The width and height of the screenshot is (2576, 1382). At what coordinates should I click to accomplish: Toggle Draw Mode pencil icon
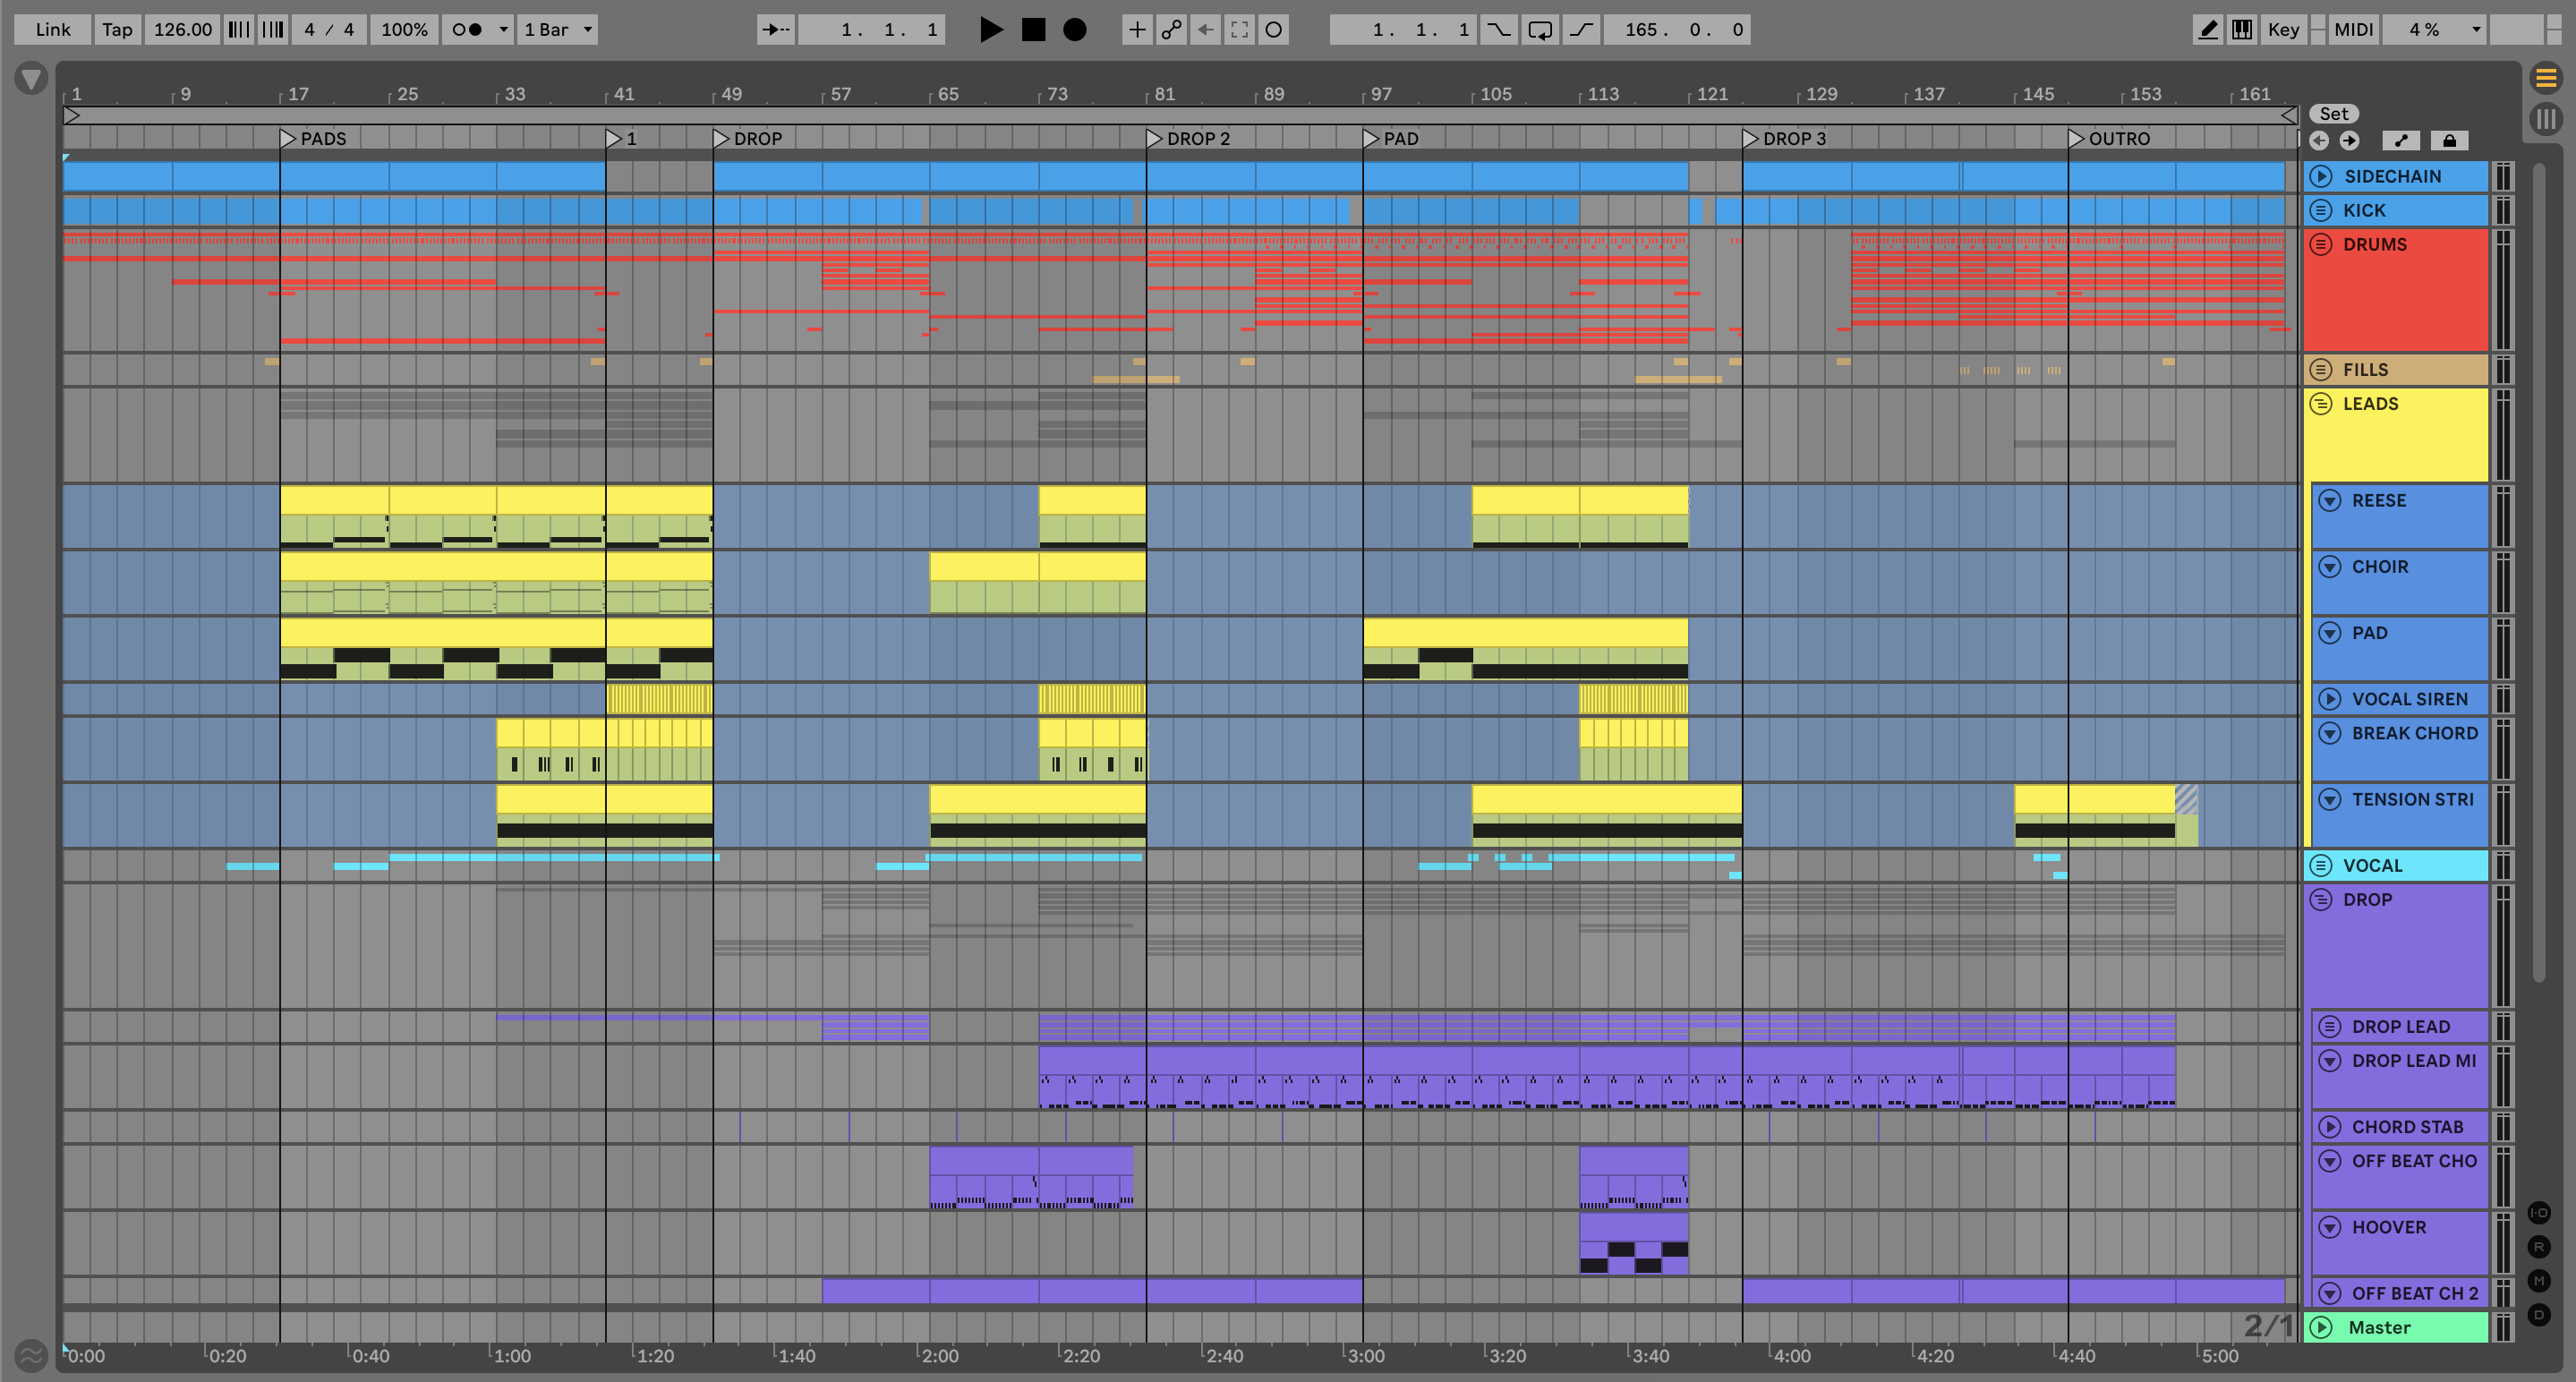[x=2207, y=30]
